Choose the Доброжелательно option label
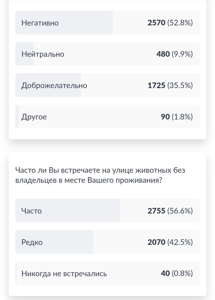215x300 pixels. [x=54, y=85]
